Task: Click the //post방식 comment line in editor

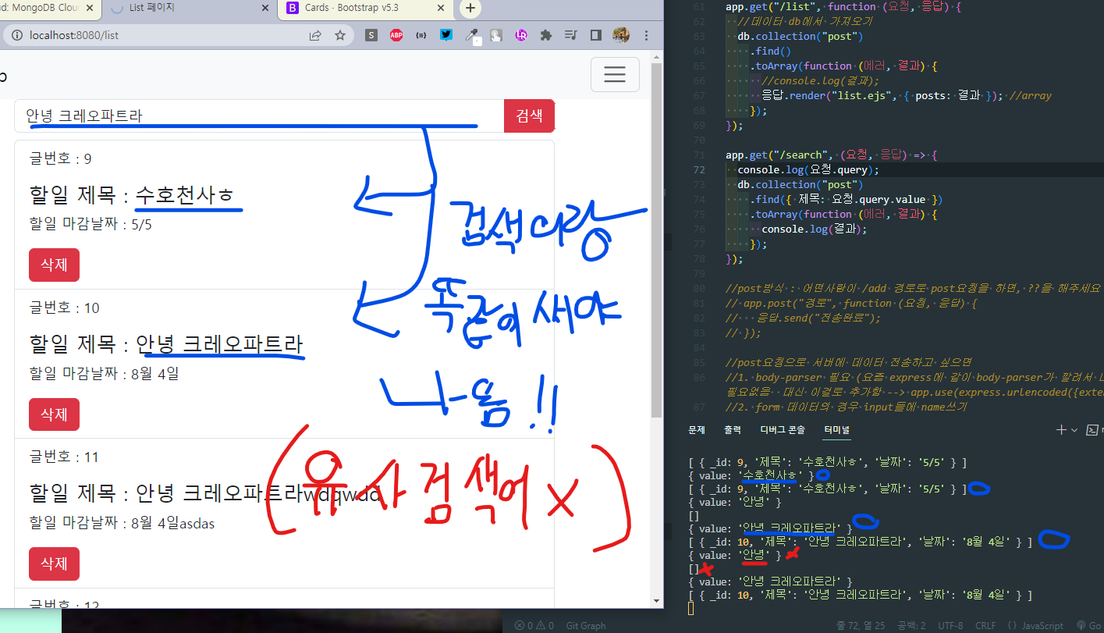Action: click(914, 289)
